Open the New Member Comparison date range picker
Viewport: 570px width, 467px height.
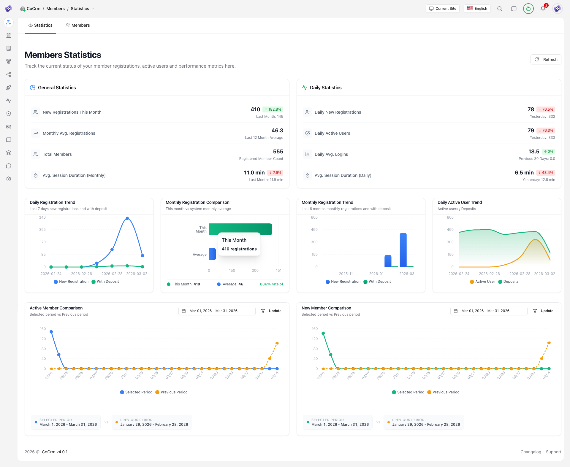(489, 311)
